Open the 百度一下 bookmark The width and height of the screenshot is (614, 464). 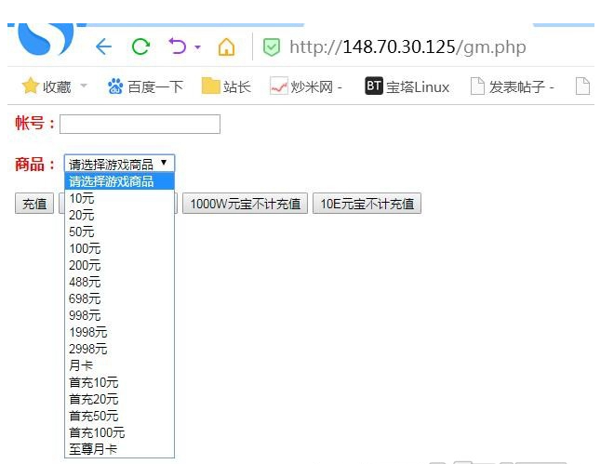coord(145,86)
